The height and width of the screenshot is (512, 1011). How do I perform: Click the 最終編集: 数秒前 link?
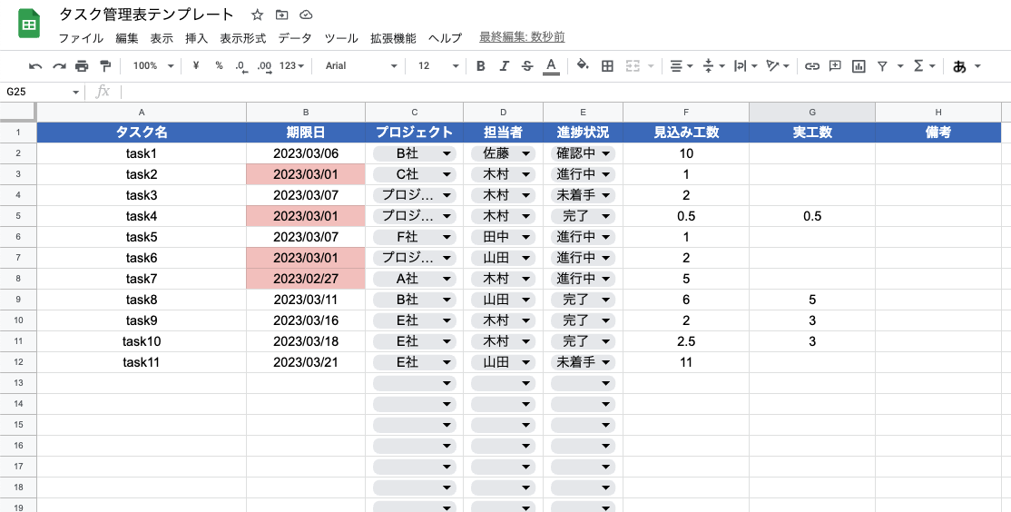[522, 37]
